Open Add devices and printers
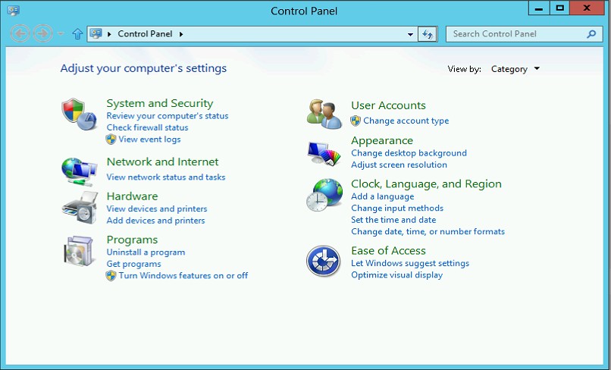 (x=155, y=221)
